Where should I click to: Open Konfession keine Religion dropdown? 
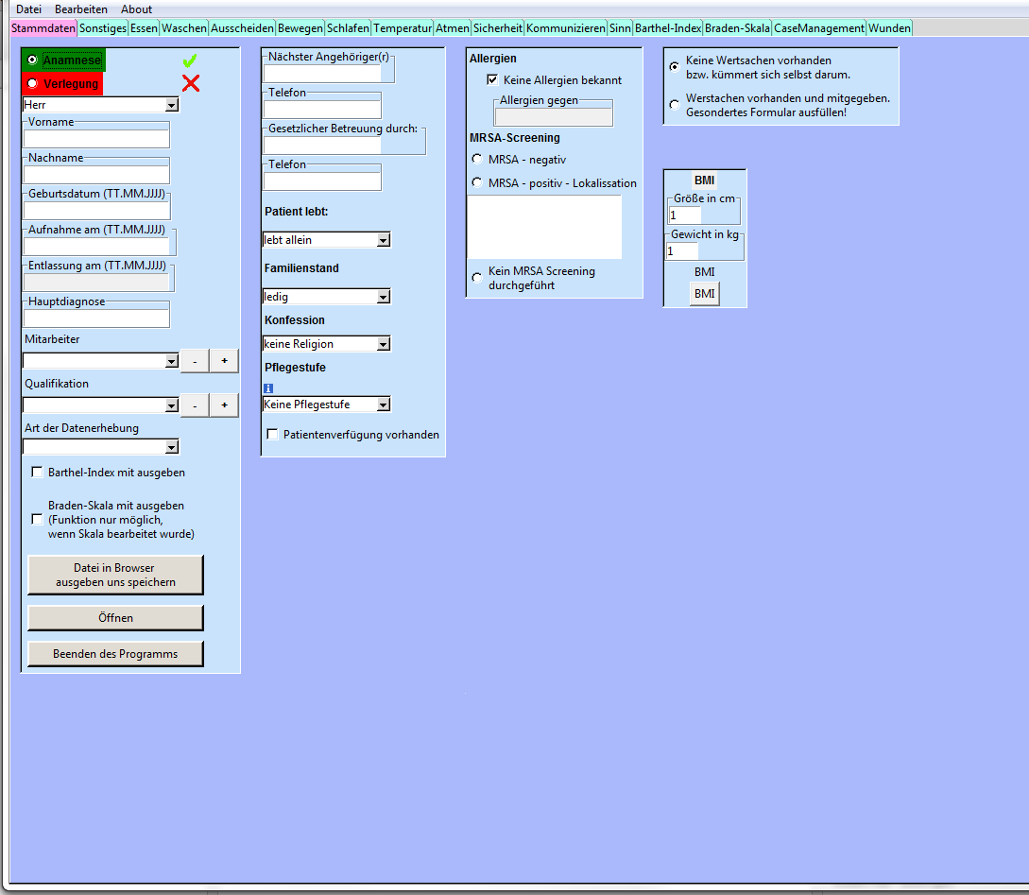384,344
